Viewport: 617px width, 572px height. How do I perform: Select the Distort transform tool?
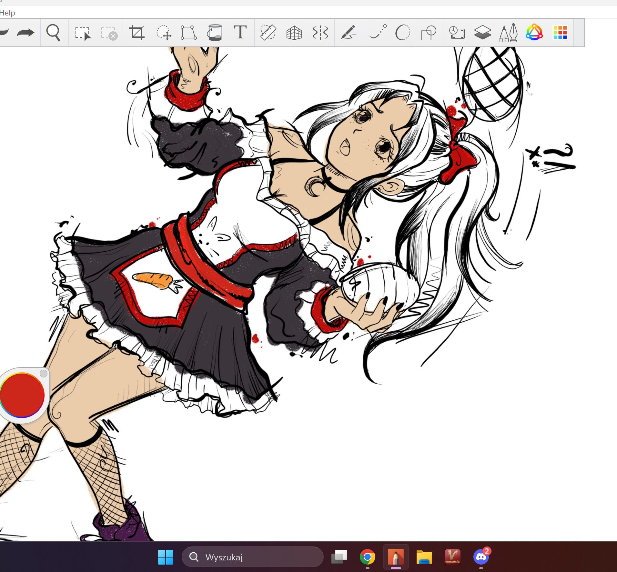(x=189, y=33)
